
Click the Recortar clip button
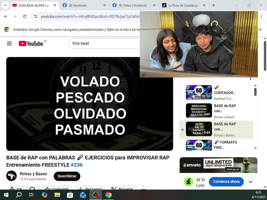point(122,188)
